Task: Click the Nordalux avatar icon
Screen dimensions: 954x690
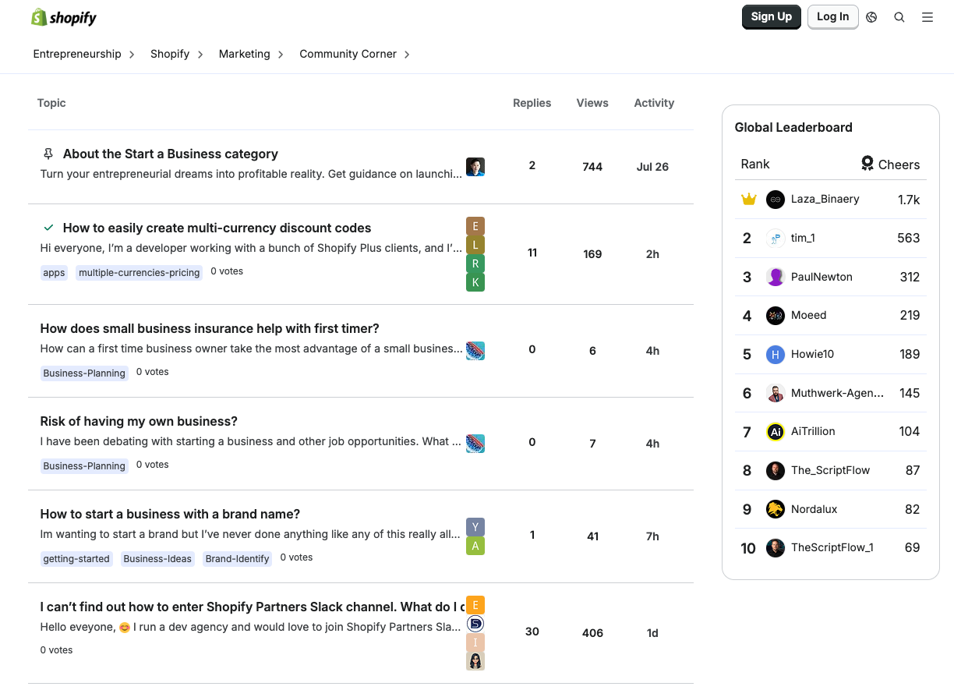Action: (x=775, y=509)
